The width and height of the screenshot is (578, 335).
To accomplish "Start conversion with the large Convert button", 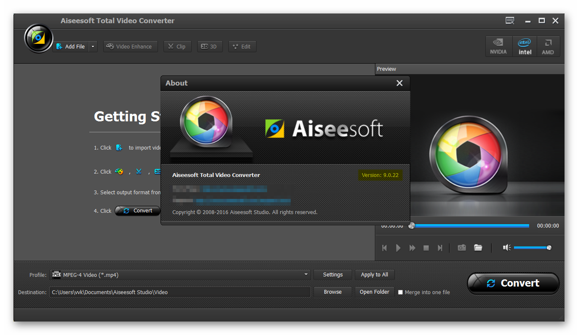I will point(513,283).
